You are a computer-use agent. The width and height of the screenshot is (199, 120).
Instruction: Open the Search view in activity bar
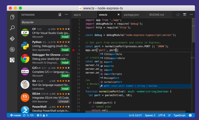tap(12, 28)
